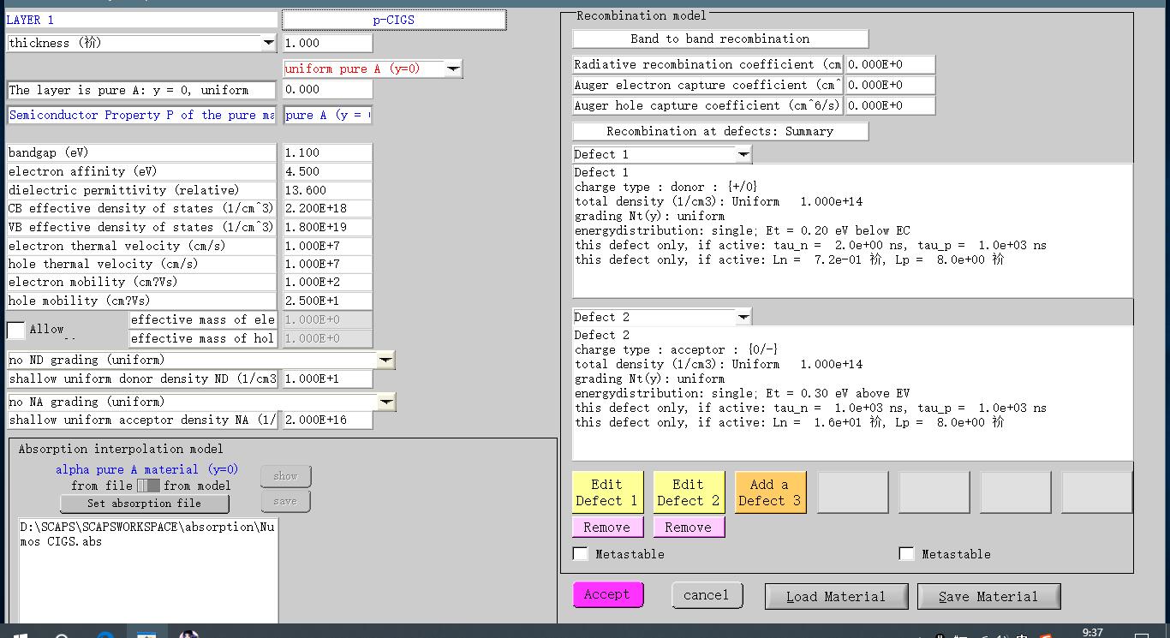This screenshot has height=638, width=1170.
Task: Click the Edit Defect 1 button
Action: tap(606, 492)
